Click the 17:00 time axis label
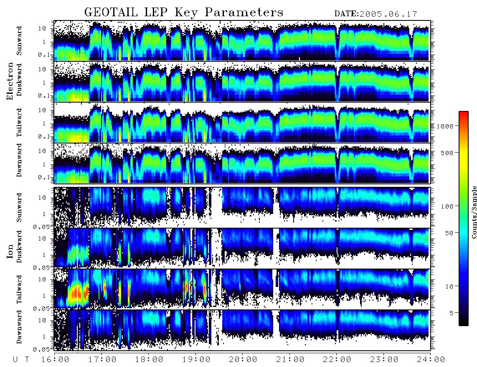 [x=102, y=359]
